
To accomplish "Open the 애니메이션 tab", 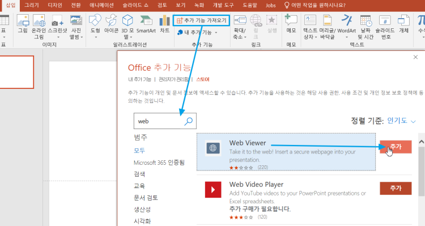I will point(101,5).
